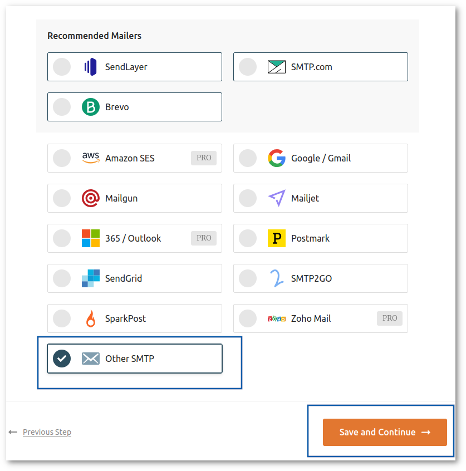Select the SMTP.com radio button
This screenshot has height=471, width=466.
tap(248, 67)
